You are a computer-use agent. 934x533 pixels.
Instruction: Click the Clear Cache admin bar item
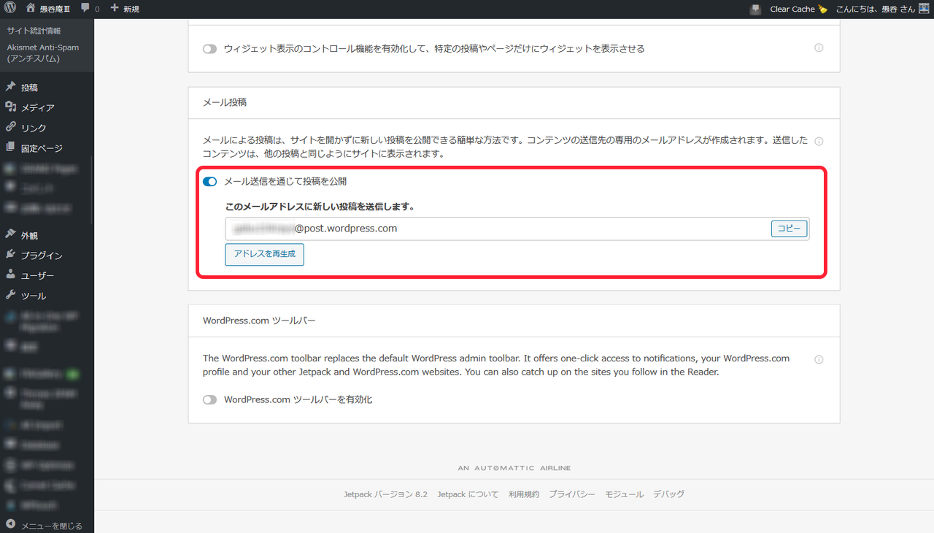point(792,9)
